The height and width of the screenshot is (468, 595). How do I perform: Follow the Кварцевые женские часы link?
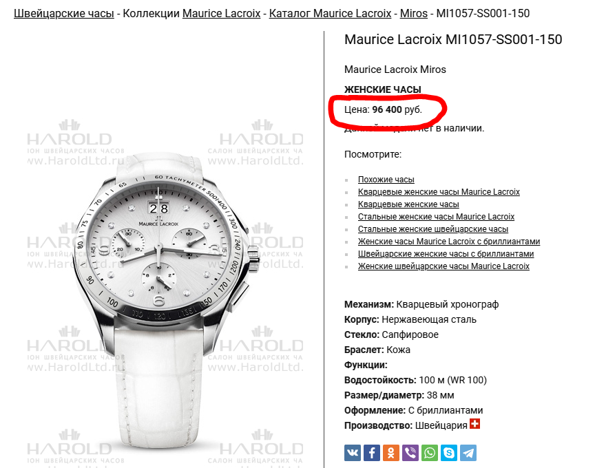(x=408, y=204)
